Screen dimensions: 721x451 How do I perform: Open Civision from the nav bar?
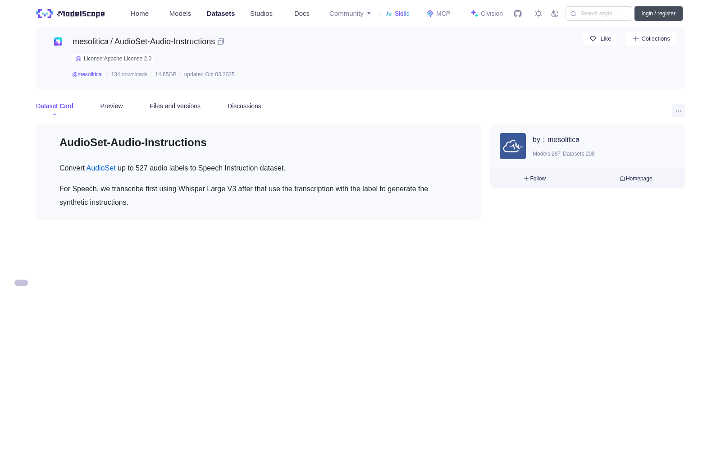click(487, 14)
